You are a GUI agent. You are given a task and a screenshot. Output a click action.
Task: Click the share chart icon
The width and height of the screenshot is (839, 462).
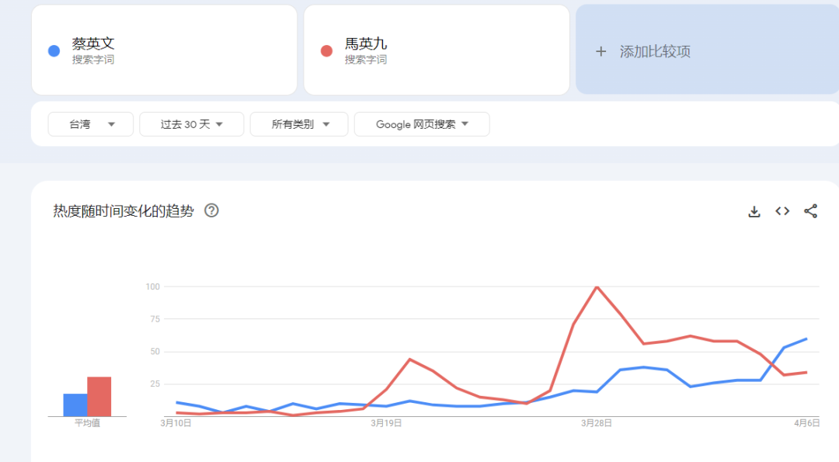810,211
